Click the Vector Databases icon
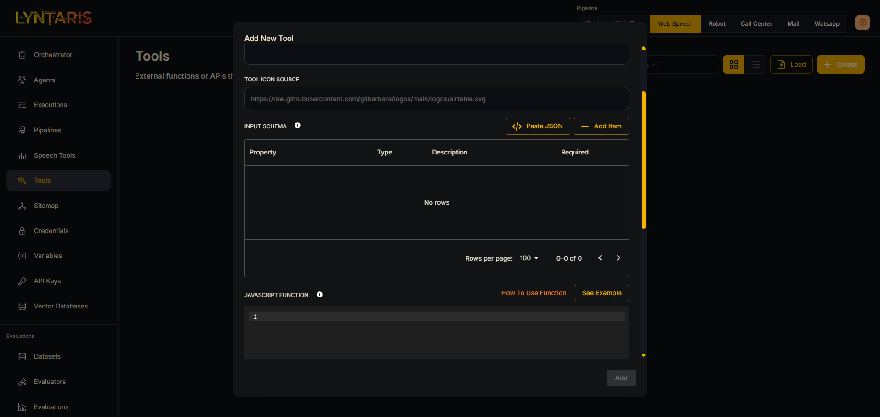Screen dimensions: 880x417 [x=22, y=306]
